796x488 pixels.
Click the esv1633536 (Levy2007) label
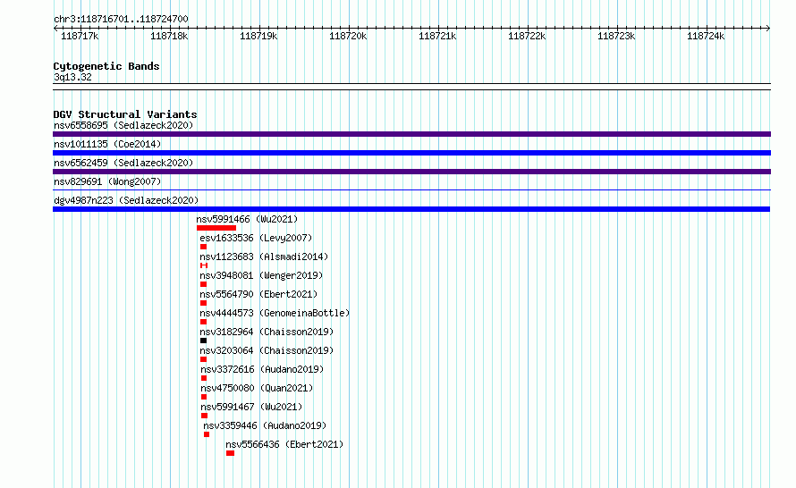[256, 238]
